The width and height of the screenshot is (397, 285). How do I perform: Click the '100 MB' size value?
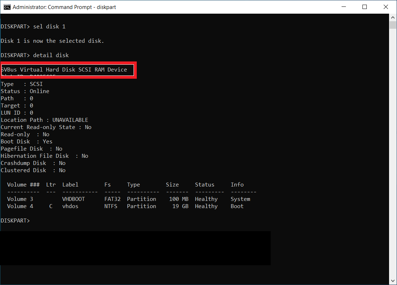pyautogui.click(x=179, y=199)
